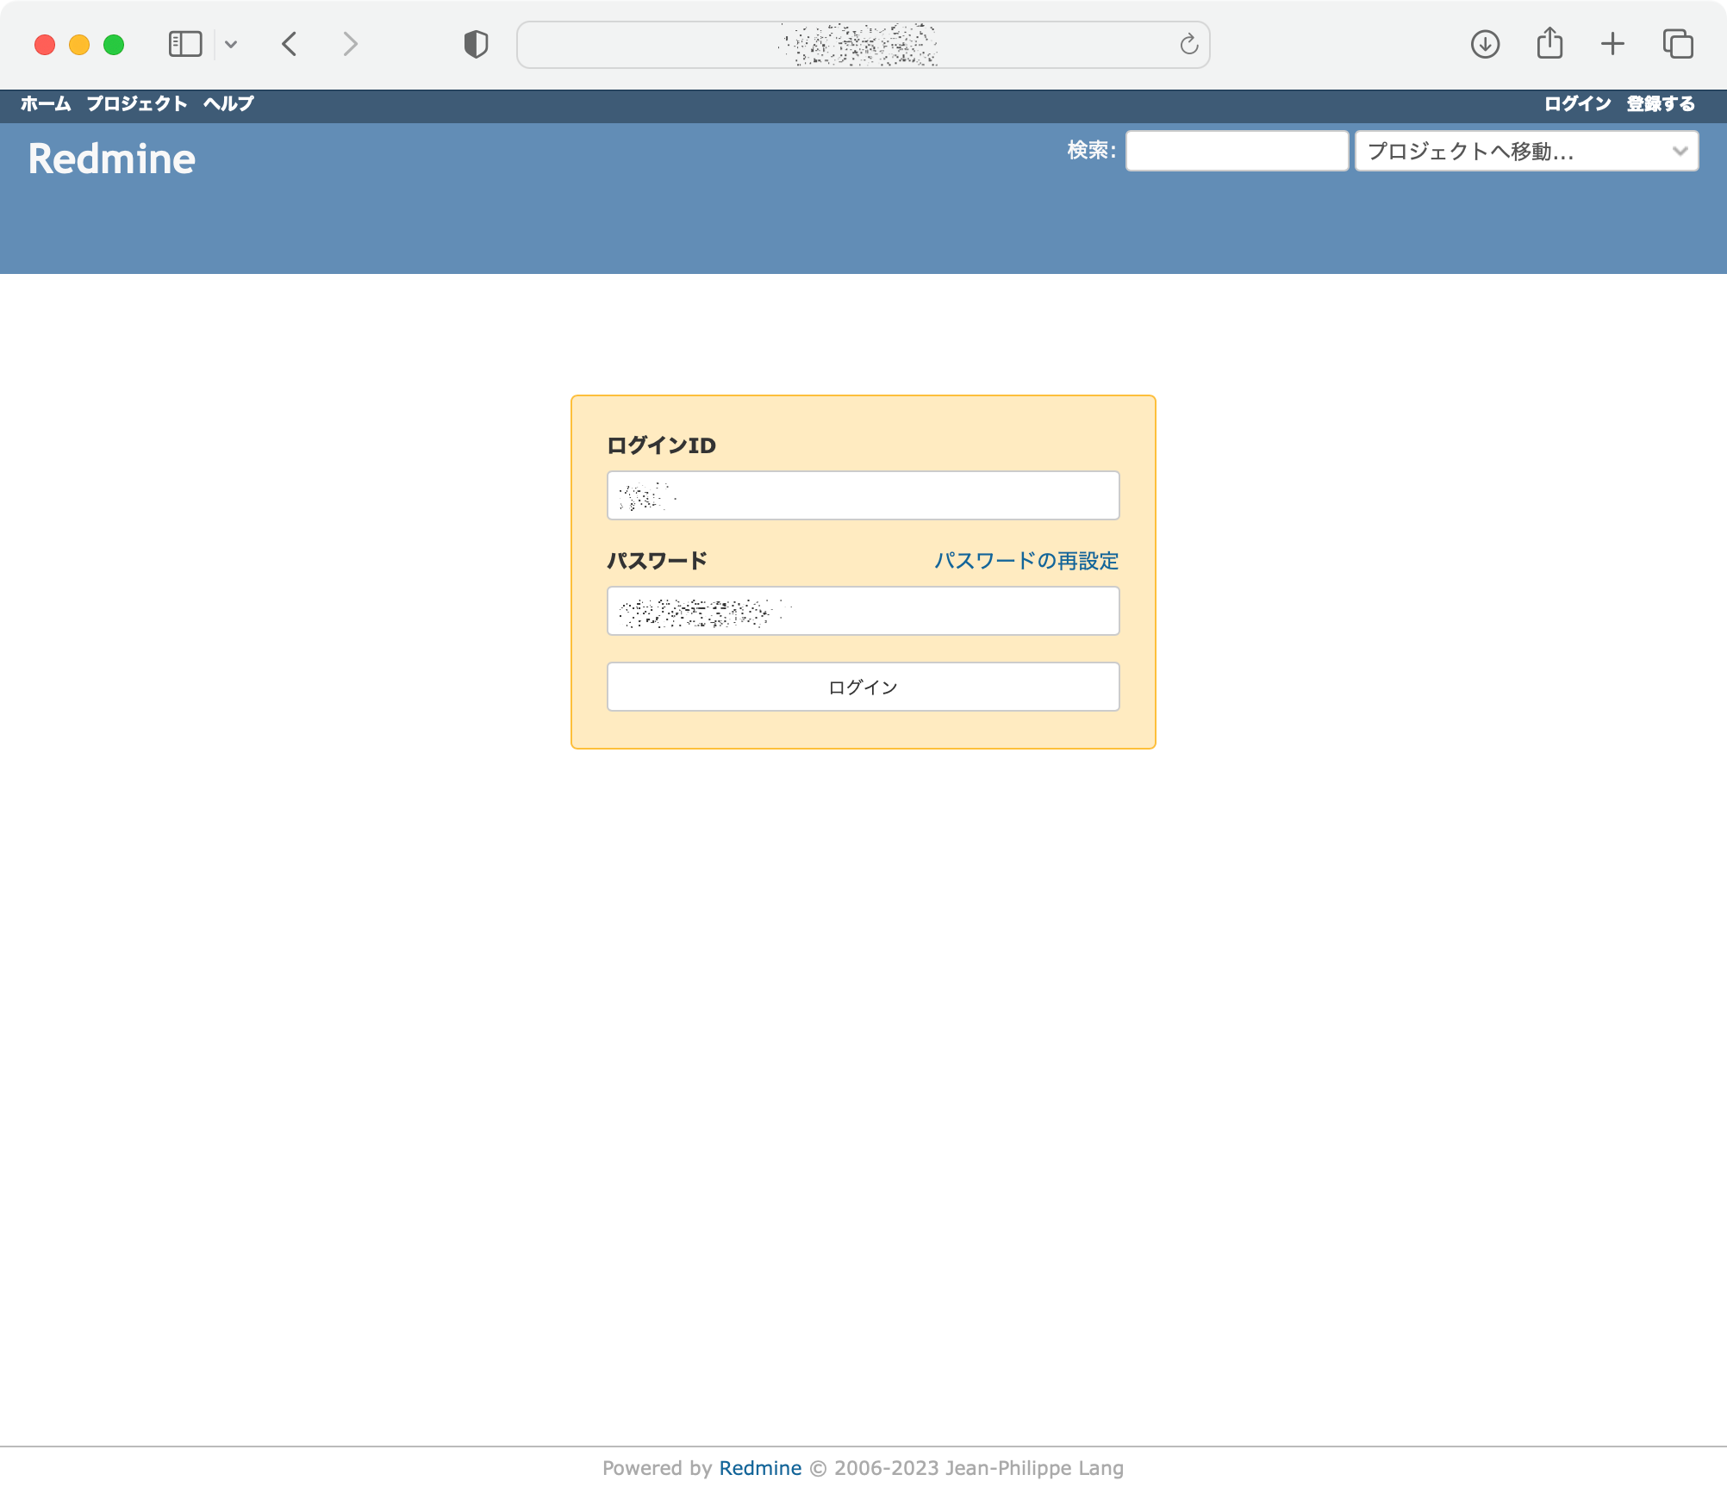Open the プロジェクト menu item
The height and width of the screenshot is (1487, 1727).
(x=135, y=103)
